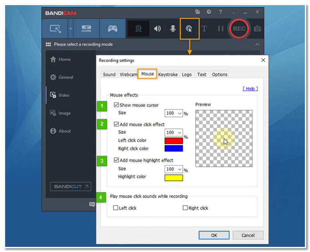Image resolution: width=310 pixels, height=252 pixels.
Task: Change the red Left click color
Action: click(x=174, y=141)
